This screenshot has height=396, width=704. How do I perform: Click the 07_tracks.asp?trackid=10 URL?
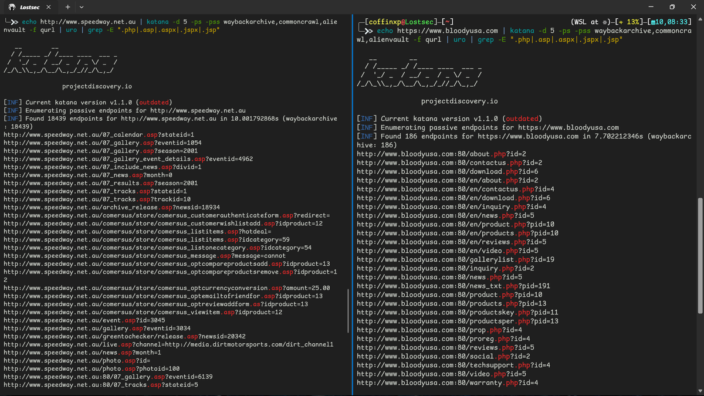[97, 199]
